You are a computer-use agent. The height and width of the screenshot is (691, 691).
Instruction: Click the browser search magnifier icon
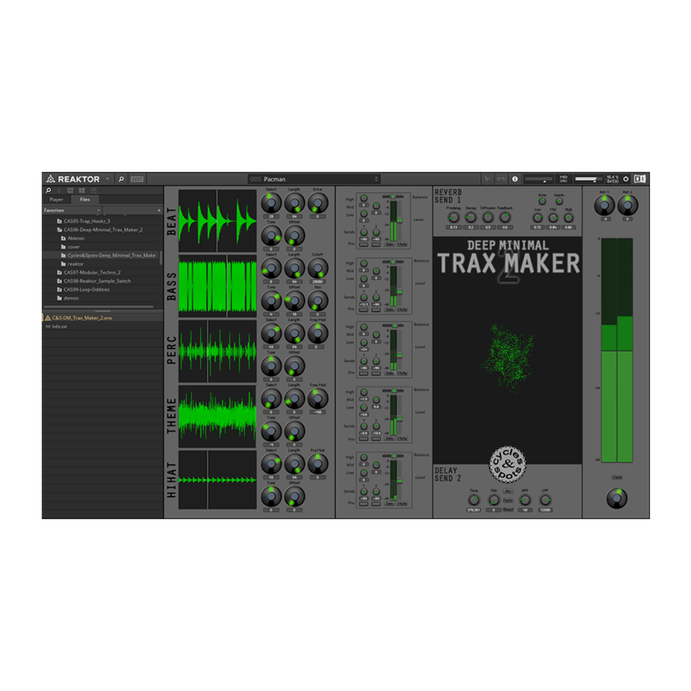(x=48, y=191)
